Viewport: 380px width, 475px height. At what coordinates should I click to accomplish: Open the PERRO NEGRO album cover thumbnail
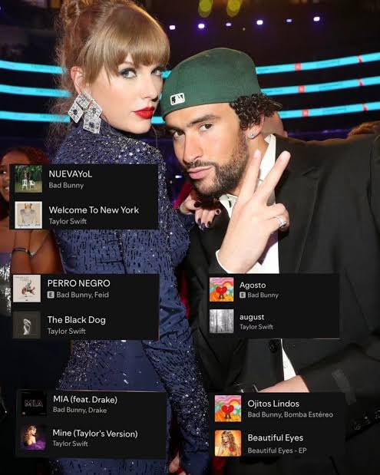(27, 289)
